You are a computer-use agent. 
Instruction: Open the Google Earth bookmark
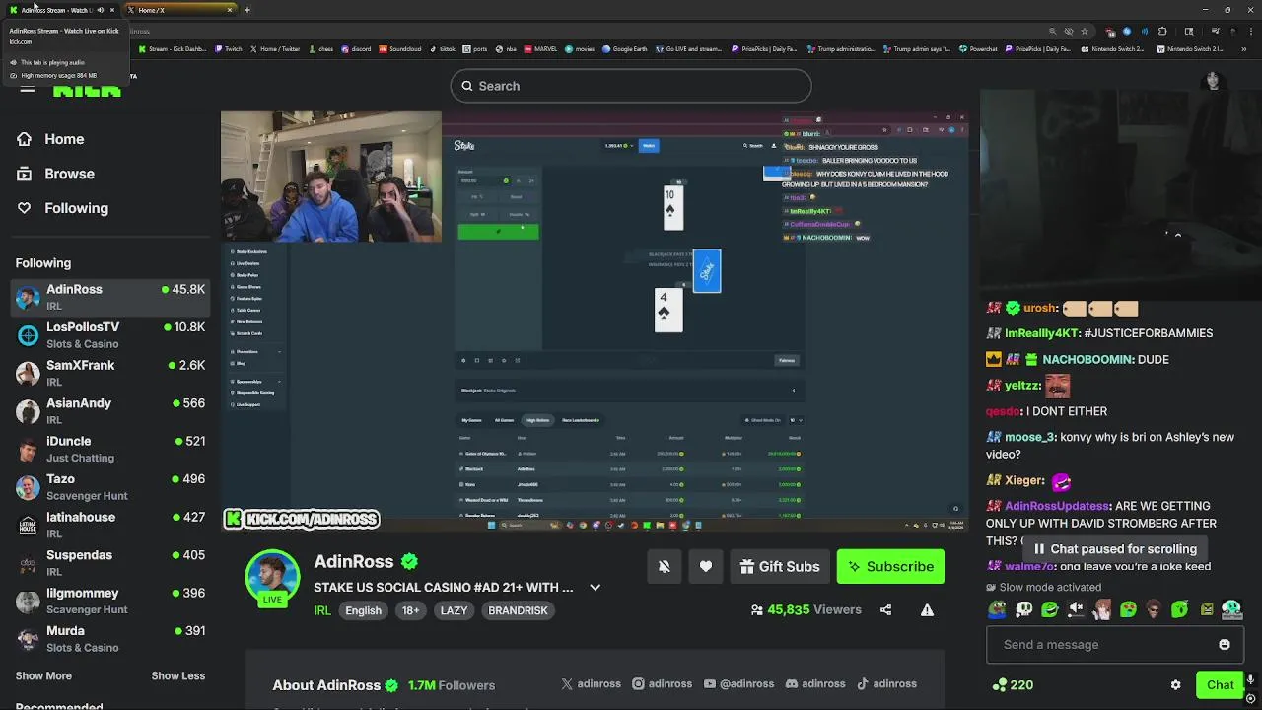(x=625, y=48)
